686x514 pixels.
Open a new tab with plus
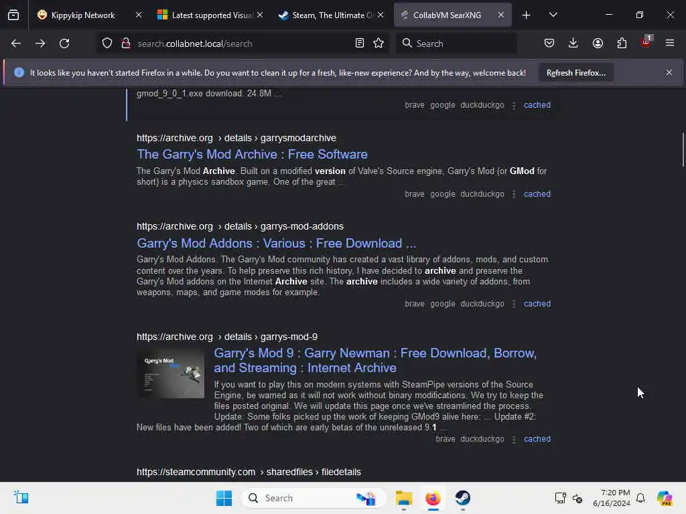coord(527,15)
